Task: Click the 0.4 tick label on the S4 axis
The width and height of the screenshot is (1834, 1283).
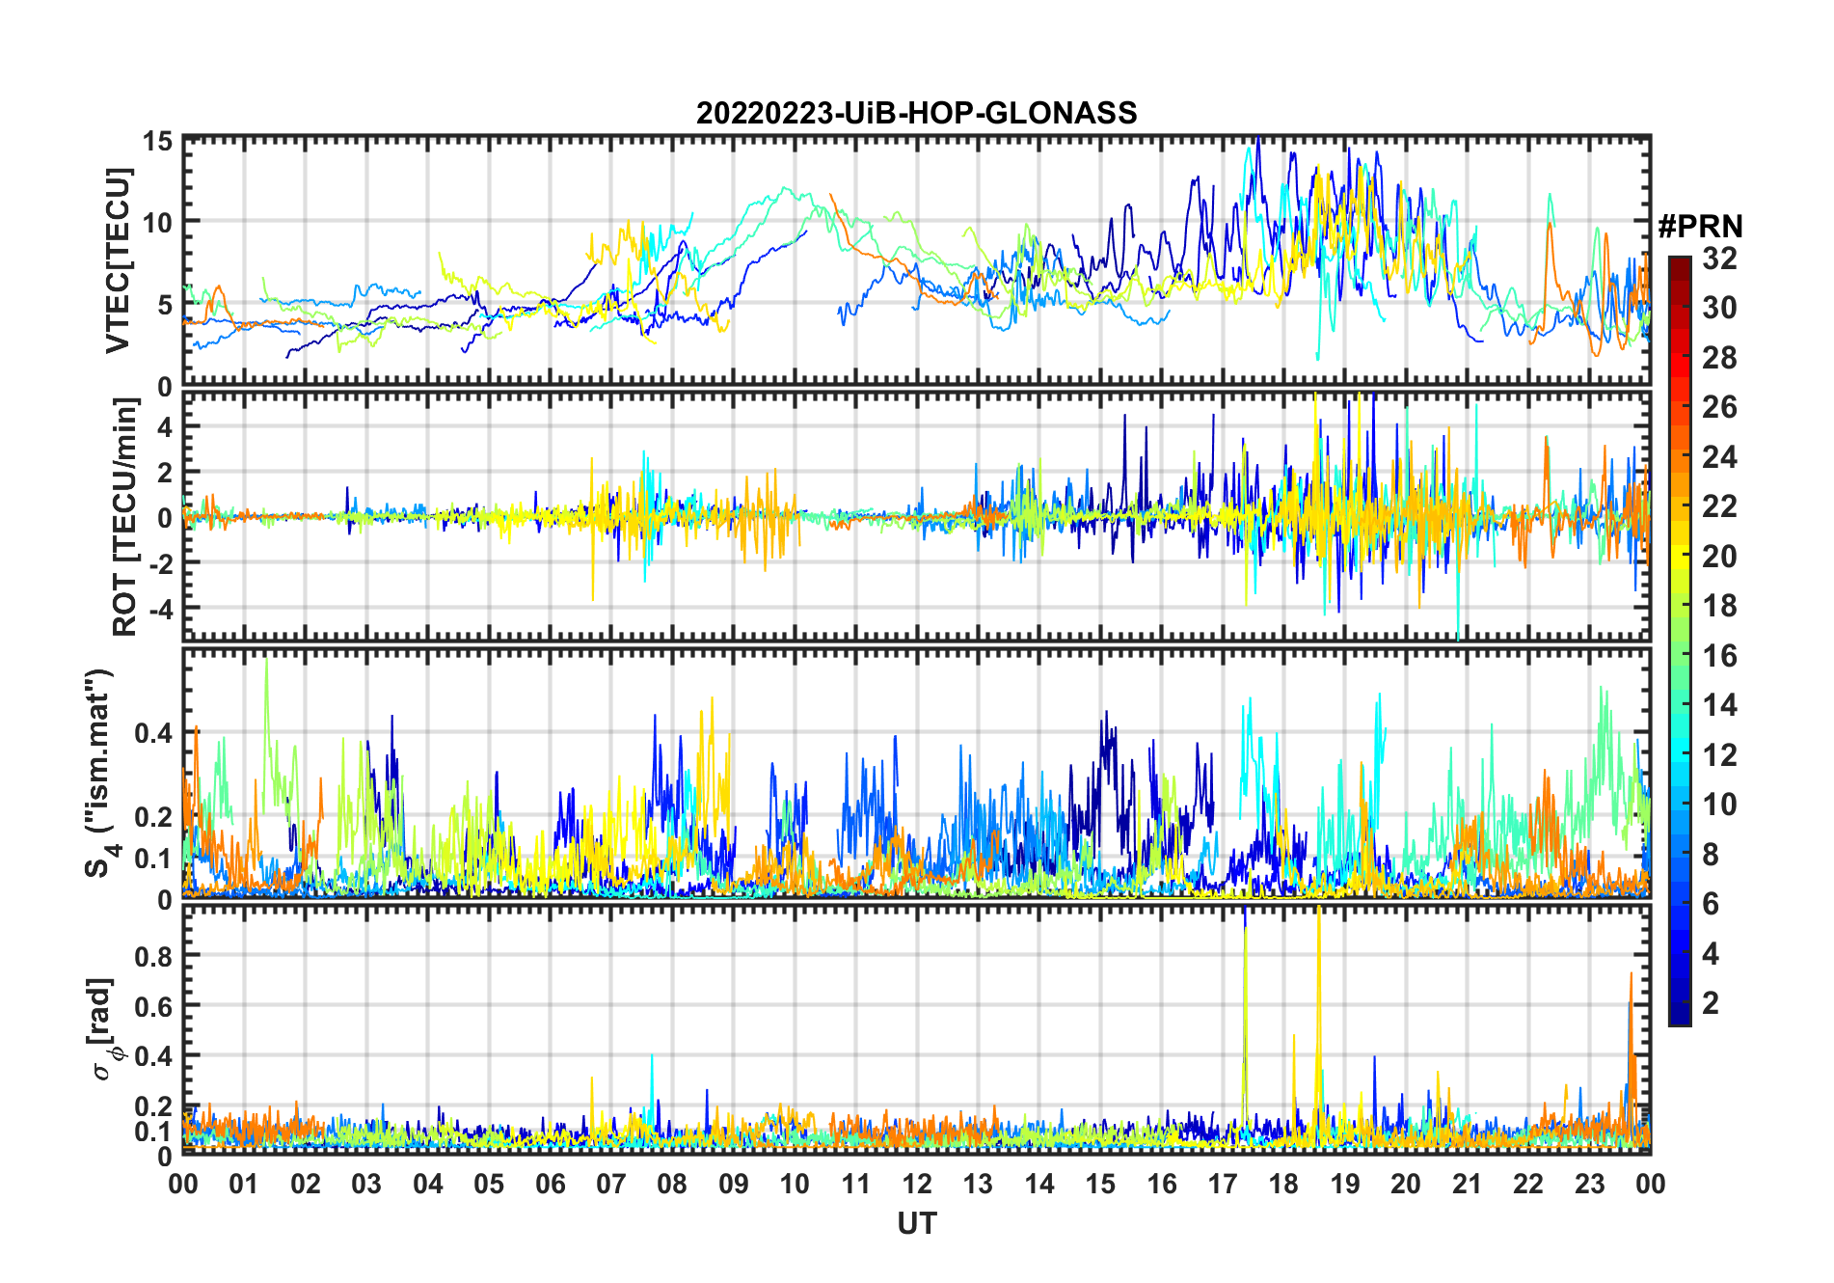Action: (153, 733)
